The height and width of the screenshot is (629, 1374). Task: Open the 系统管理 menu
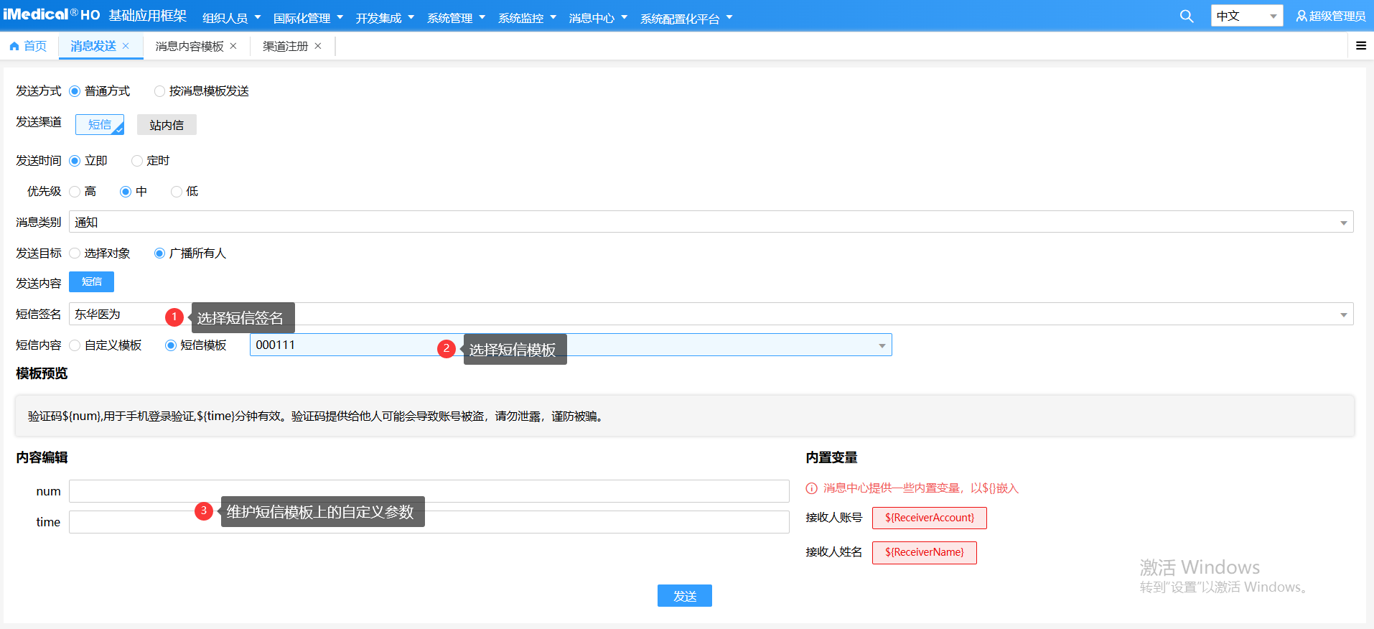(x=456, y=18)
